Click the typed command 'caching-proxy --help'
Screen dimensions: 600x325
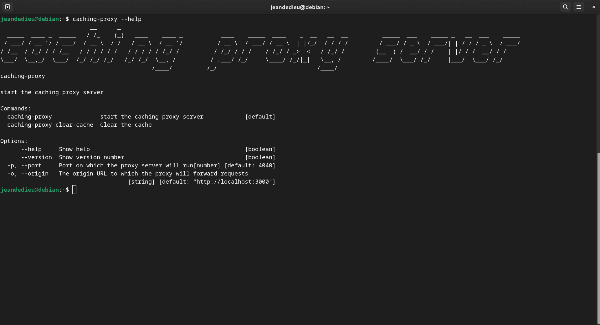tap(107, 19)
